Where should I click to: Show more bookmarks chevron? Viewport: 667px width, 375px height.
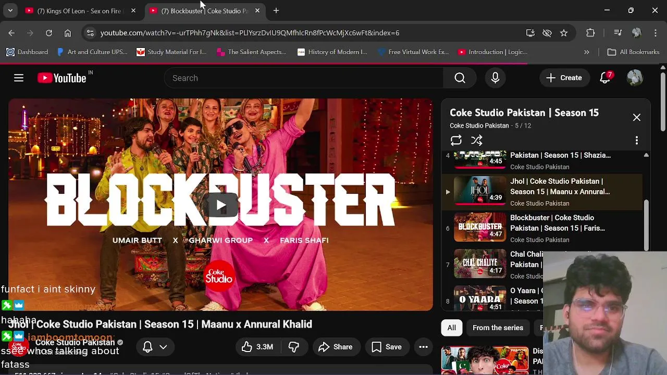tap(587, 52)
